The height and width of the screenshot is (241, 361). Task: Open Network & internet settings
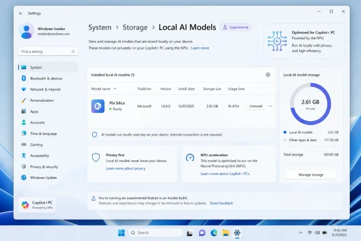coord(48,90)
